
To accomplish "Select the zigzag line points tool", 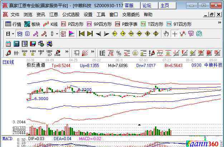I will [183, 34].
